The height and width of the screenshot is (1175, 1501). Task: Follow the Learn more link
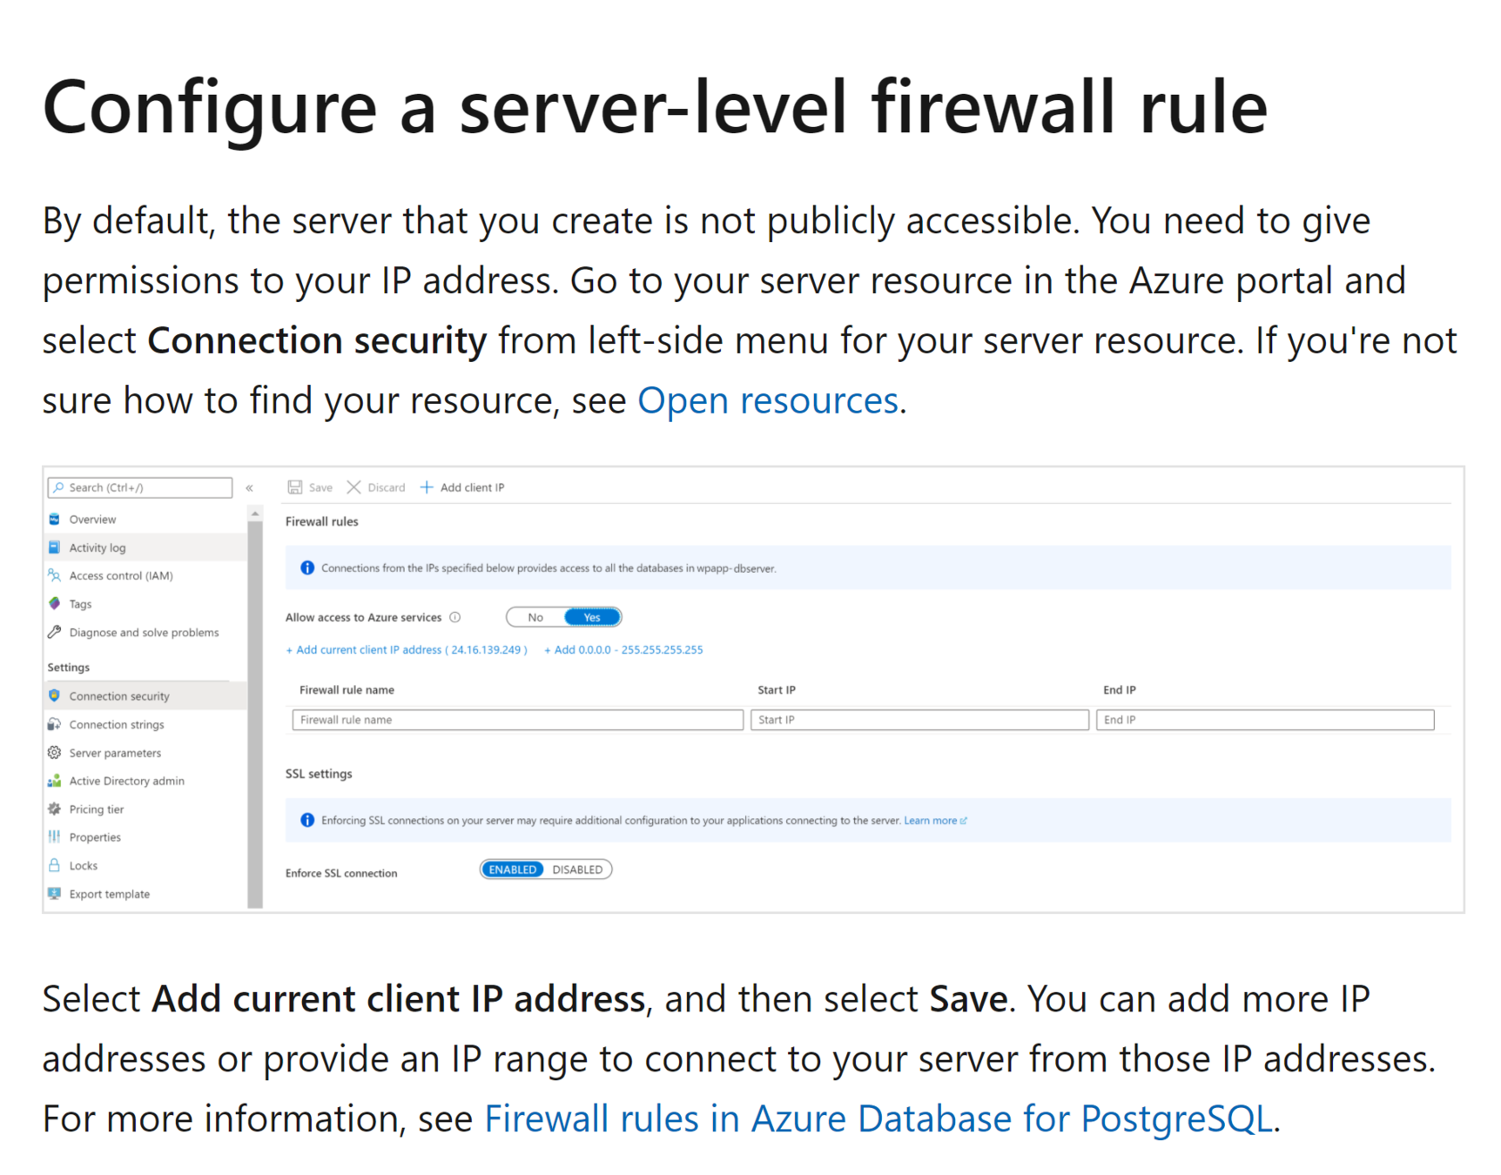(930, 820)
